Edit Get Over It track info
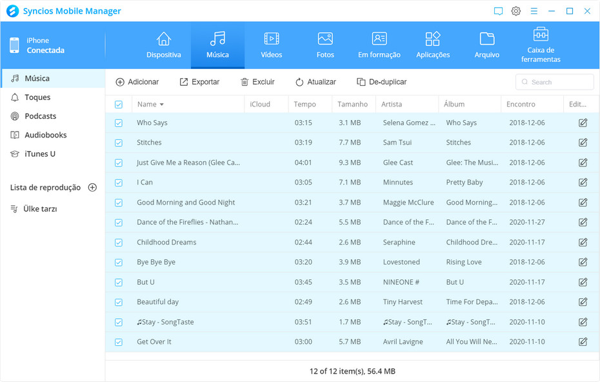The image size is (600, 382). click(x=583, y=342)
